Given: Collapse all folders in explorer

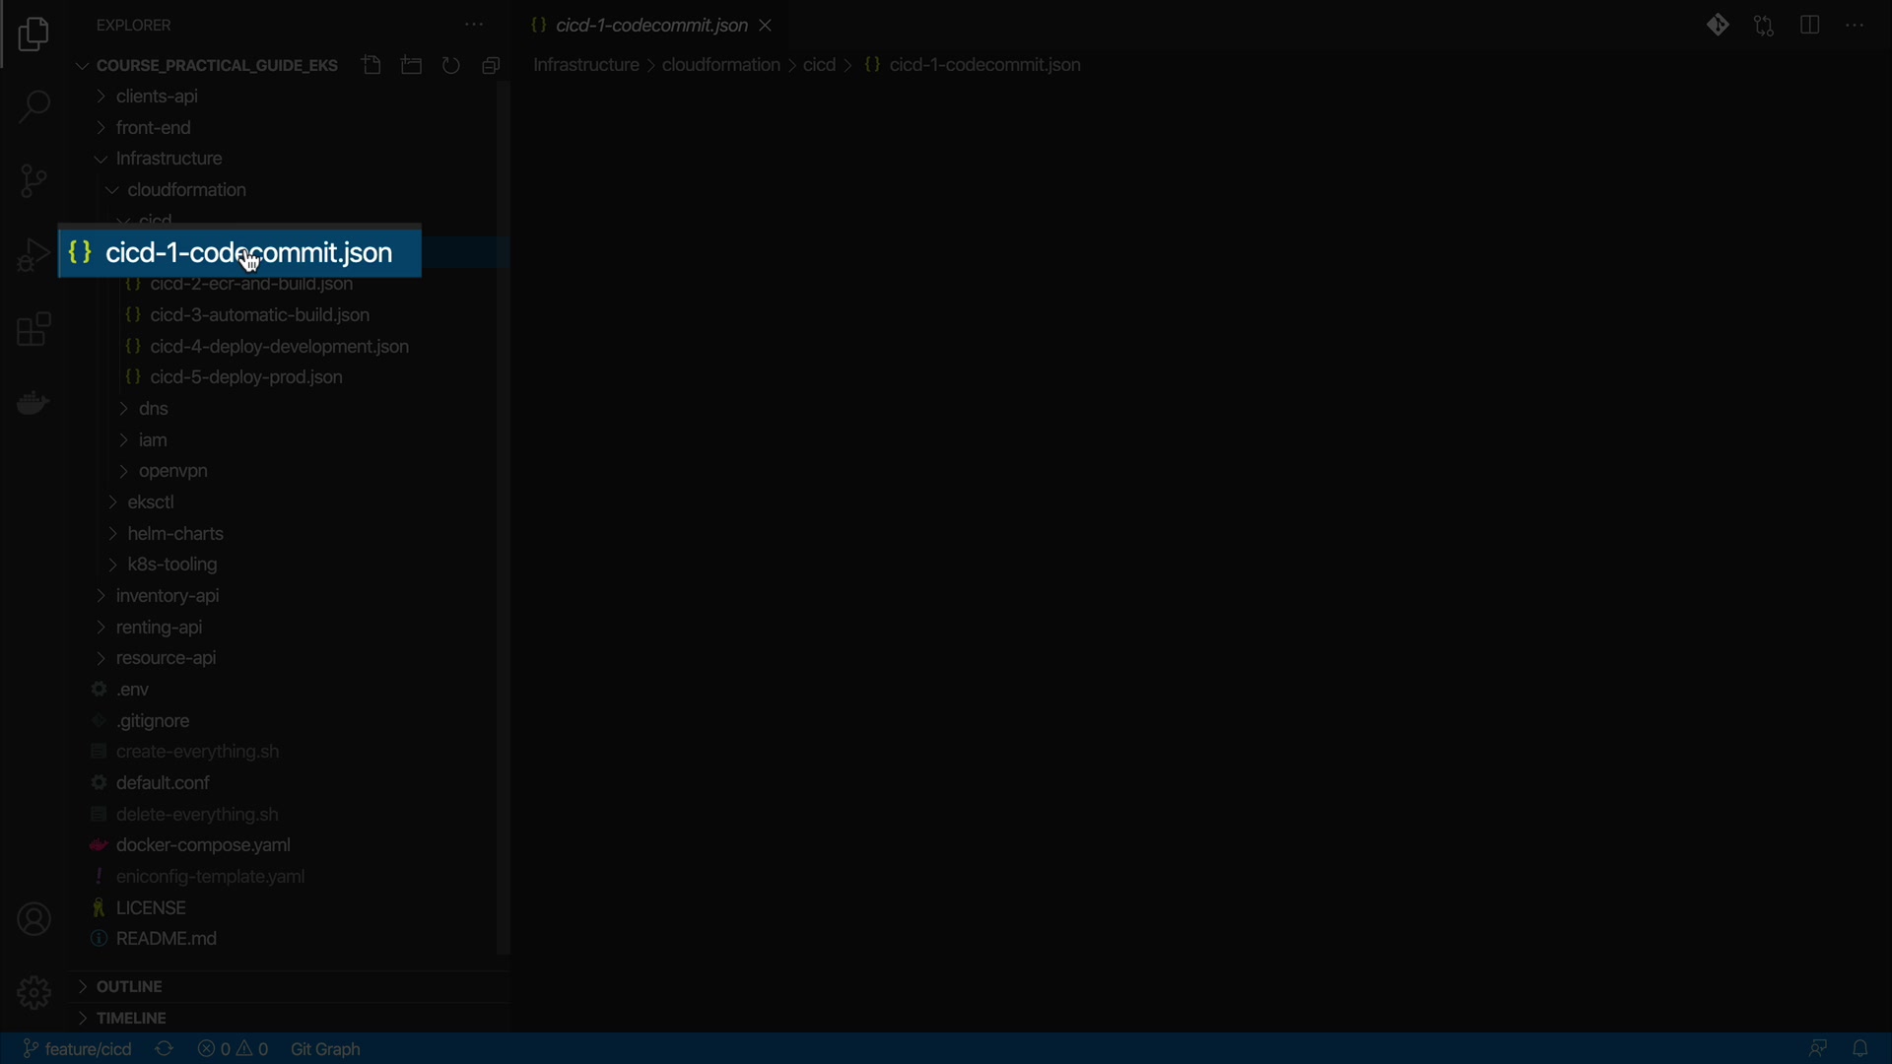Looking at the screenshot, I should (491, 65).
